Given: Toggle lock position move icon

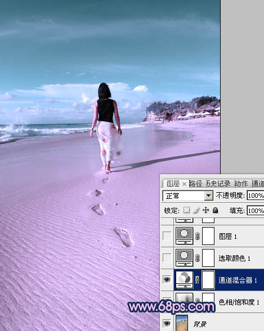Looking at the screenshot, I should (205, 210).
